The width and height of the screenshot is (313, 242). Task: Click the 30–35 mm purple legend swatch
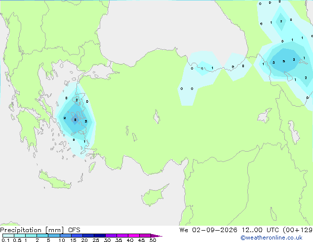(111, 236)
